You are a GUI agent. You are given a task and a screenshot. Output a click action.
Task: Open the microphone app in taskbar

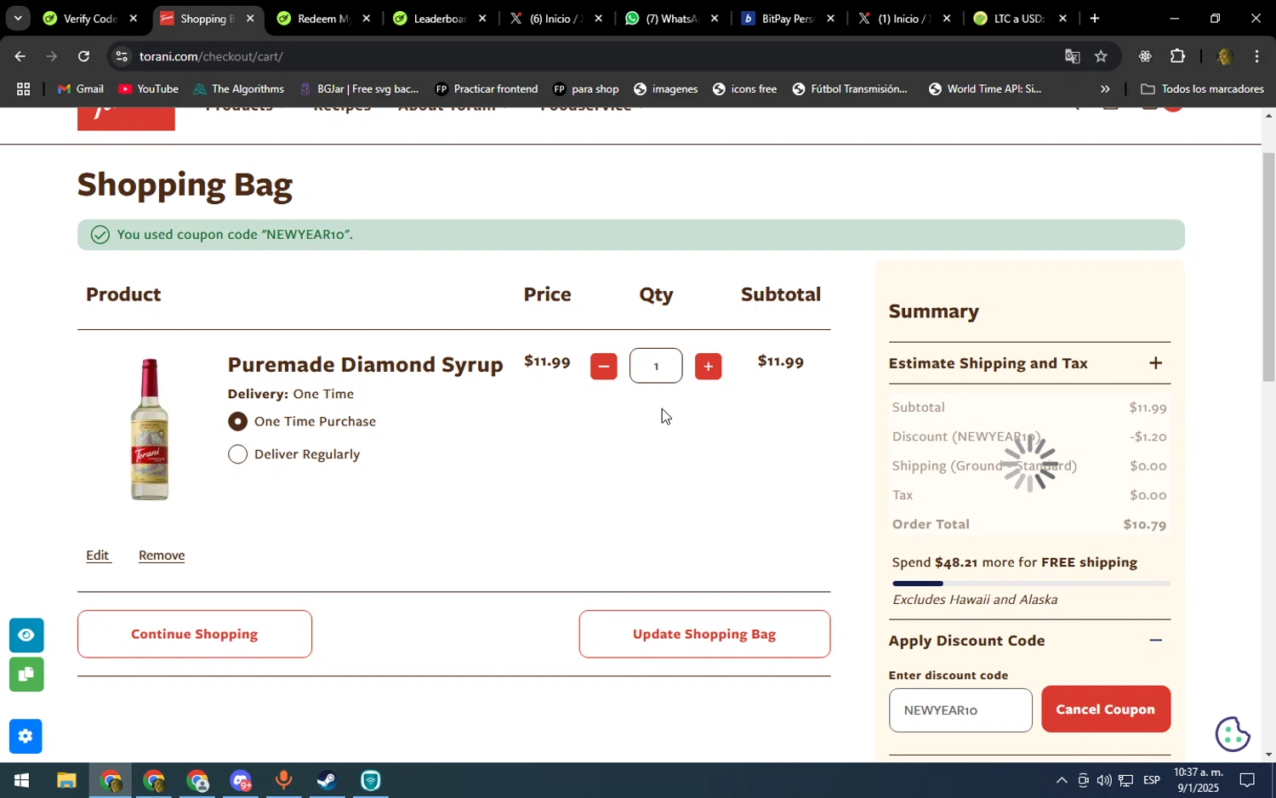pos(283,780)
